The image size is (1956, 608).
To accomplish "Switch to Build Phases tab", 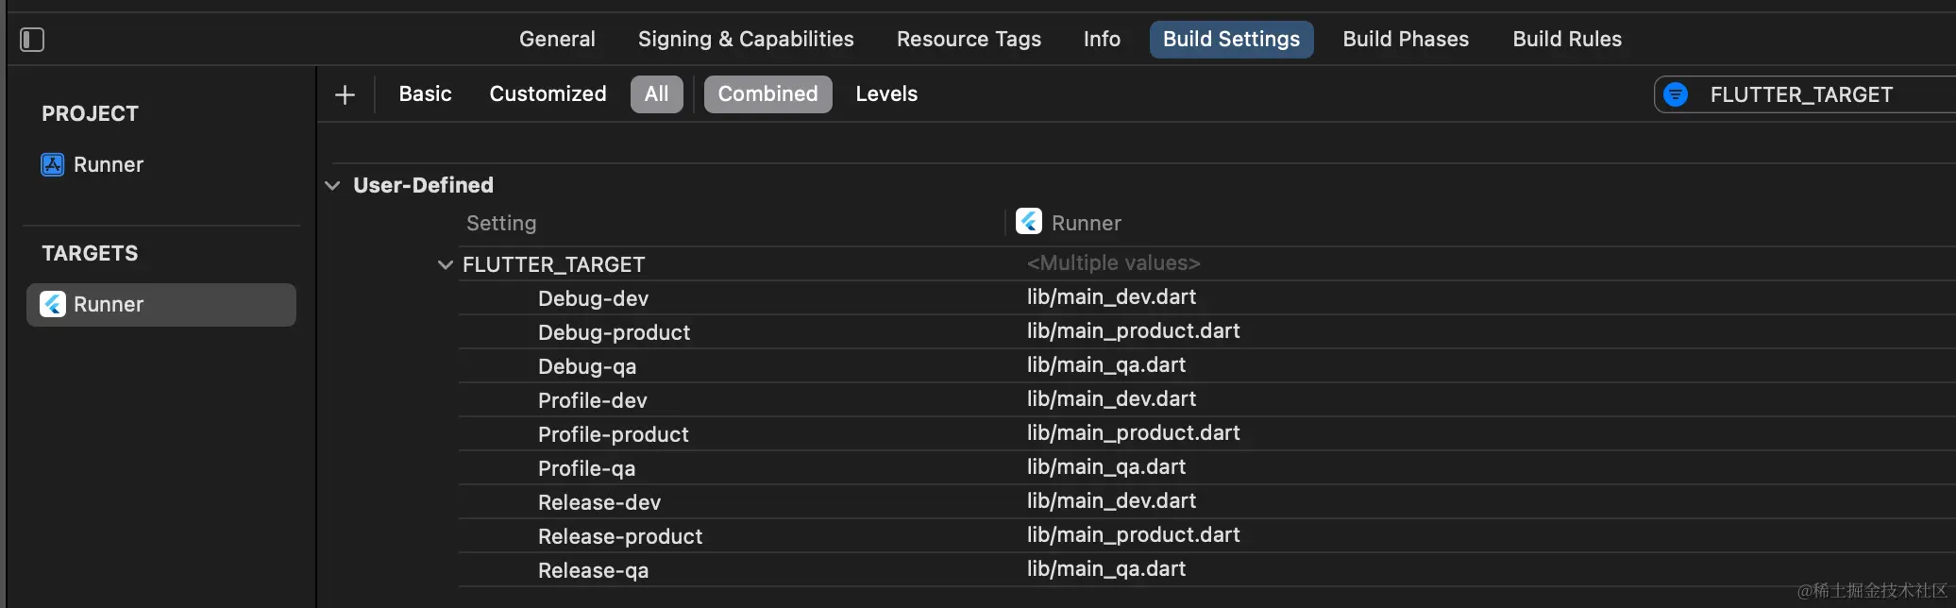I will coord(1406,40).
